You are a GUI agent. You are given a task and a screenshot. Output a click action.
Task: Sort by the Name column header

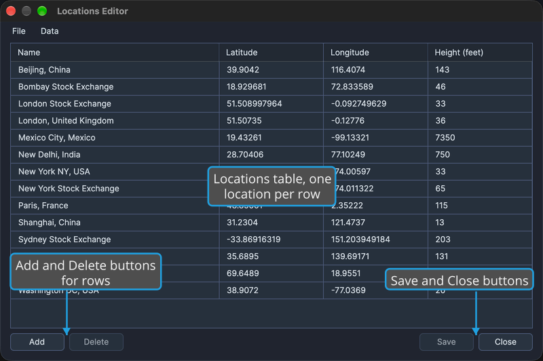pos(115,52)
